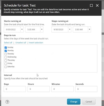The height and width of the screenshot is (106, 104).
Task: Open the help question mark icon
Action: (7, 102)
